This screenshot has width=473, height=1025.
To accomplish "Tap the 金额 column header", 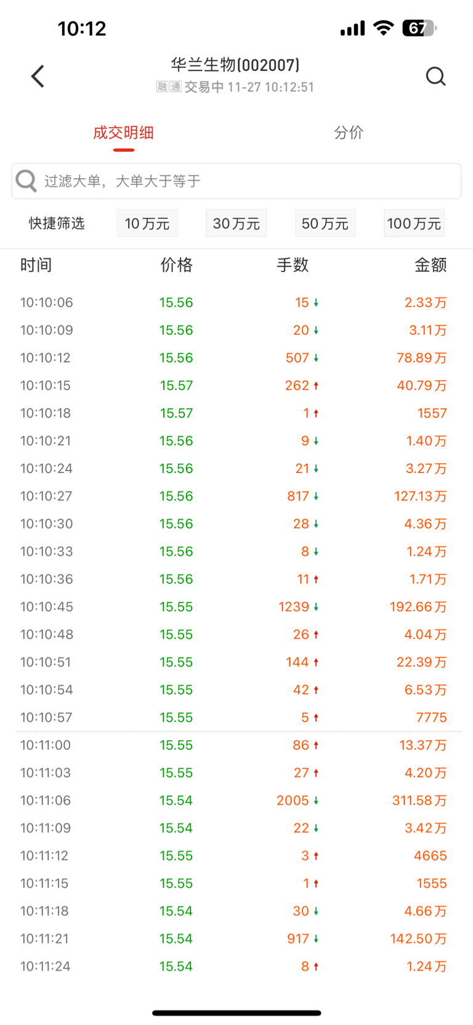I will [x=431, y=265].
